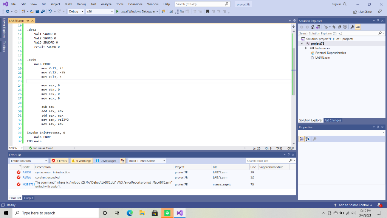Close the LAB7E.asm editor tab
This screenshot has height=218, width=387.
pos(33,21)
